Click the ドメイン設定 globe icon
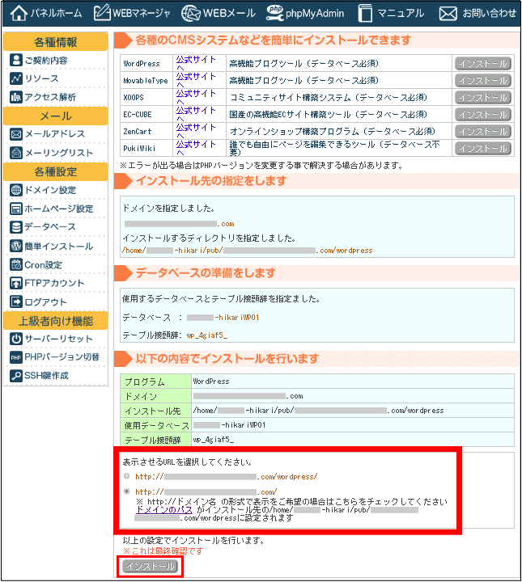This screenshot has height=582, width=522. point(16,190)
